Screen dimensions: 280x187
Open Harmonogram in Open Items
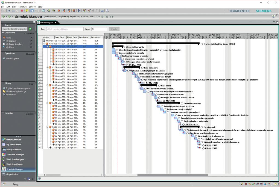(x=12, y=59)
